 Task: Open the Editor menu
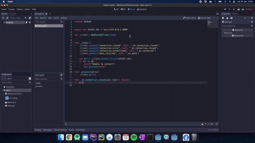27,9
